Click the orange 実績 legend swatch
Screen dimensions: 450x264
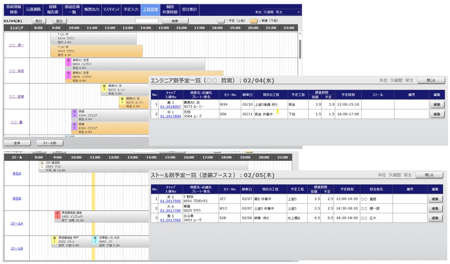pyautogui.click(x=254, y=21)
